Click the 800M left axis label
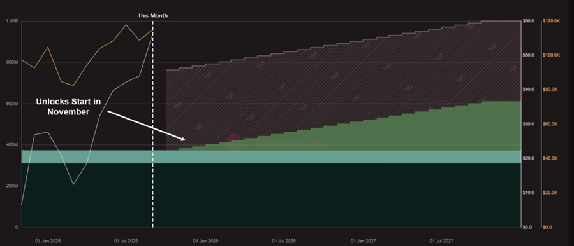Image resolution: width=574 pixels, height=246 pixels. pyautogui.click(x=11, y=62)
